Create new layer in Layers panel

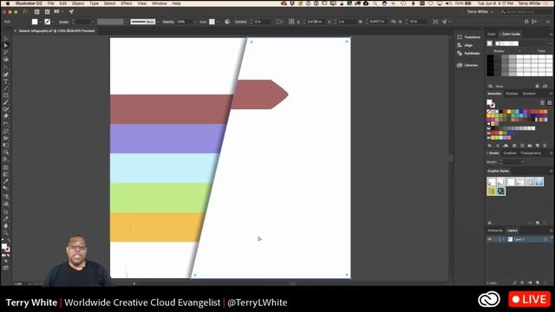pyautogui.click(x=538, y=283)
